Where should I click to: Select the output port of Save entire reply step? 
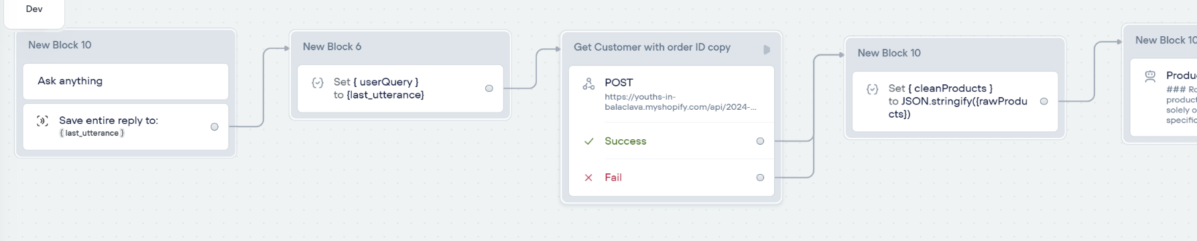click(x=214, y=127)
